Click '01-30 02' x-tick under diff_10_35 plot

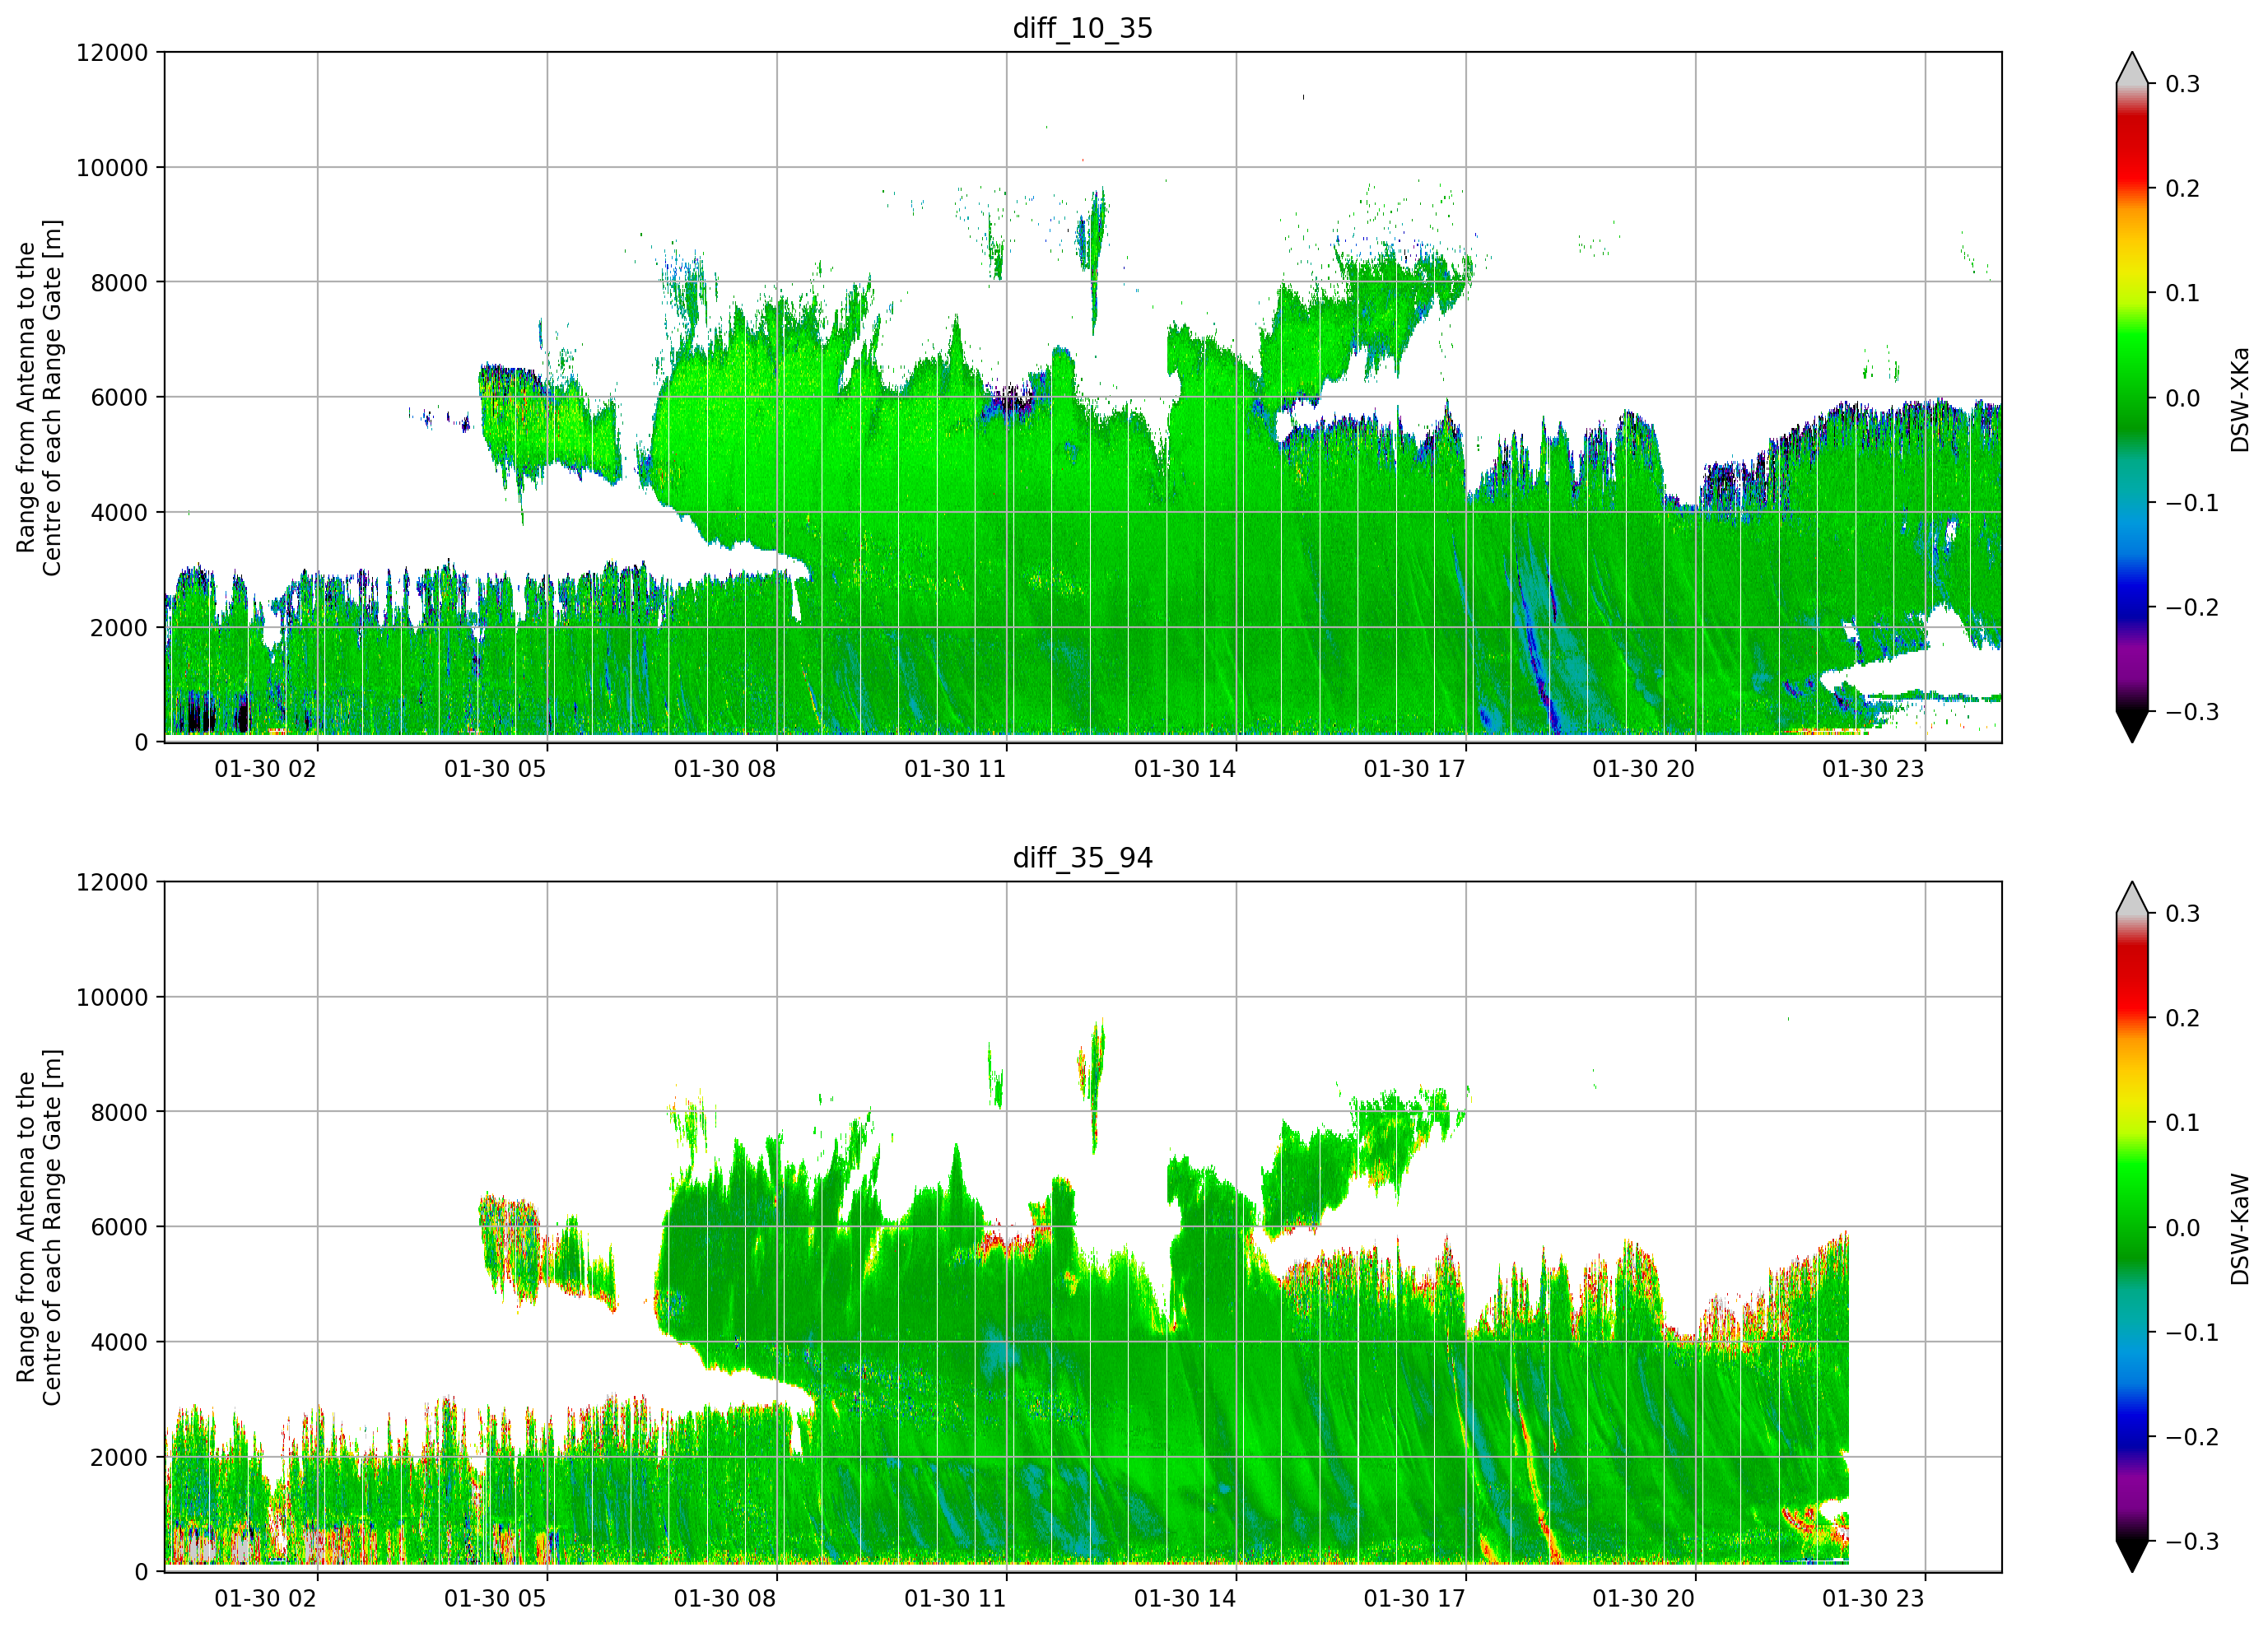pyautogui.click(x=265, y=769)
